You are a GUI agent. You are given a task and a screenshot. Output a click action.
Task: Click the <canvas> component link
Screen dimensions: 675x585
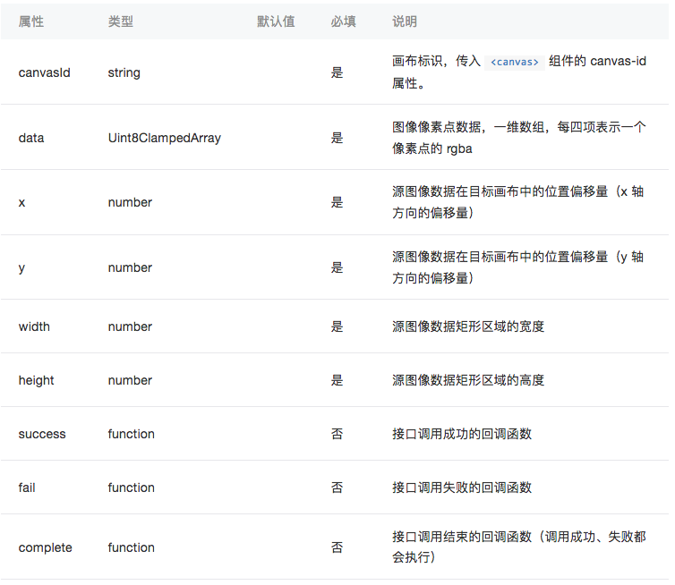(514, 62)
